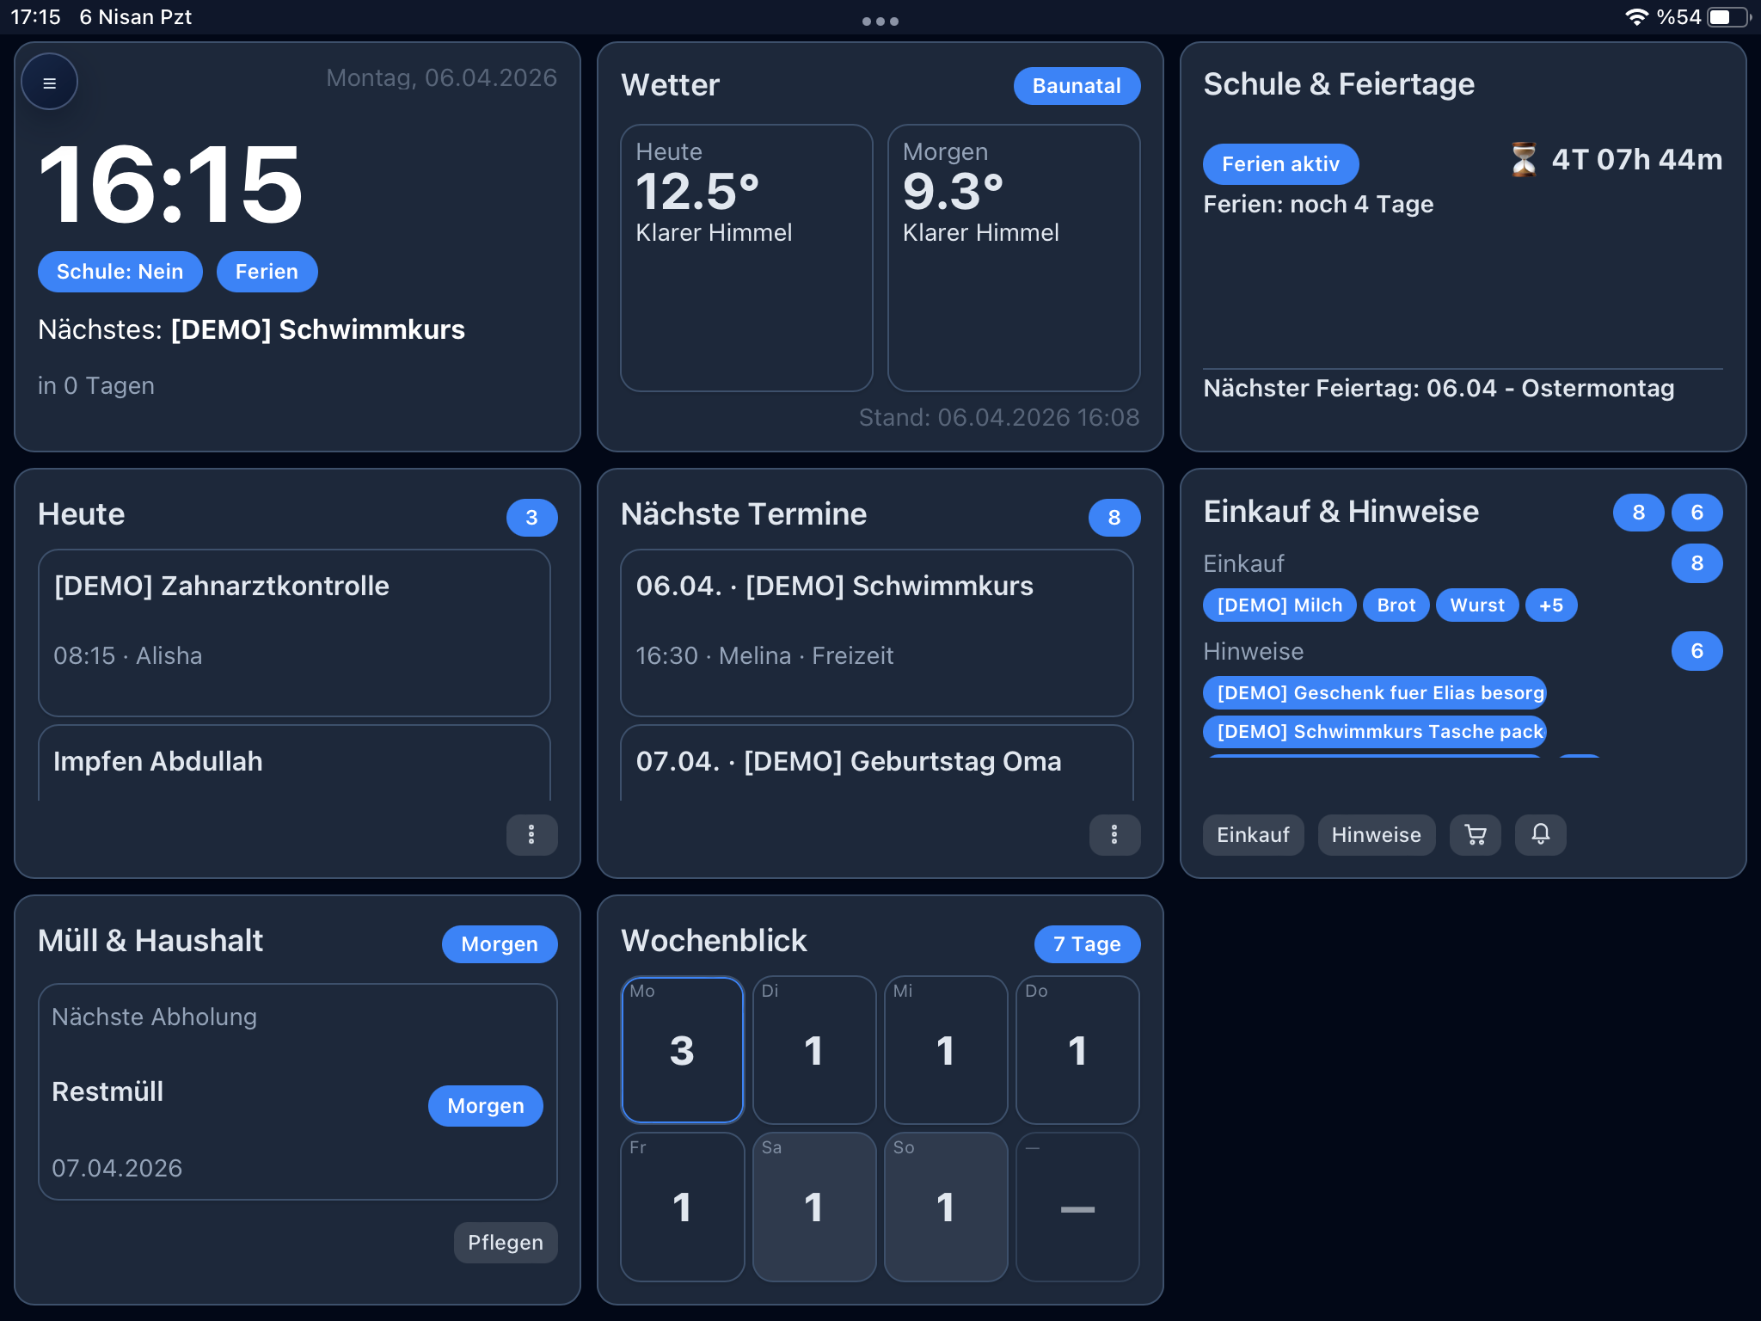The height and width of the screenshot is (1321, 1761).
Task: Select the [DEMO] Milch chip
Action: pyautogui.click(x=1279, y=605)
